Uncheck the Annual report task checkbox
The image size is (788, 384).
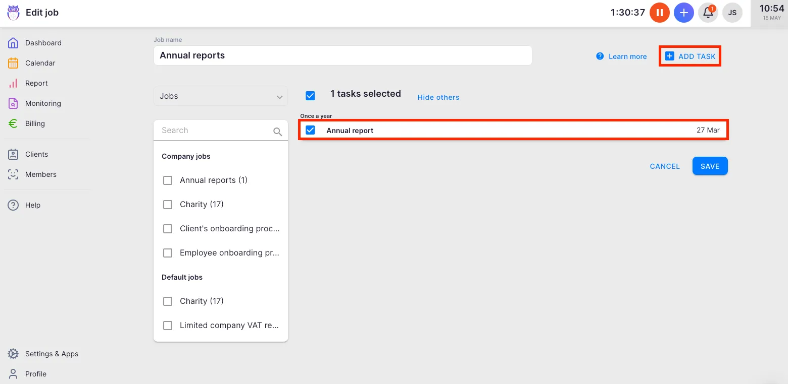point(310,130)
